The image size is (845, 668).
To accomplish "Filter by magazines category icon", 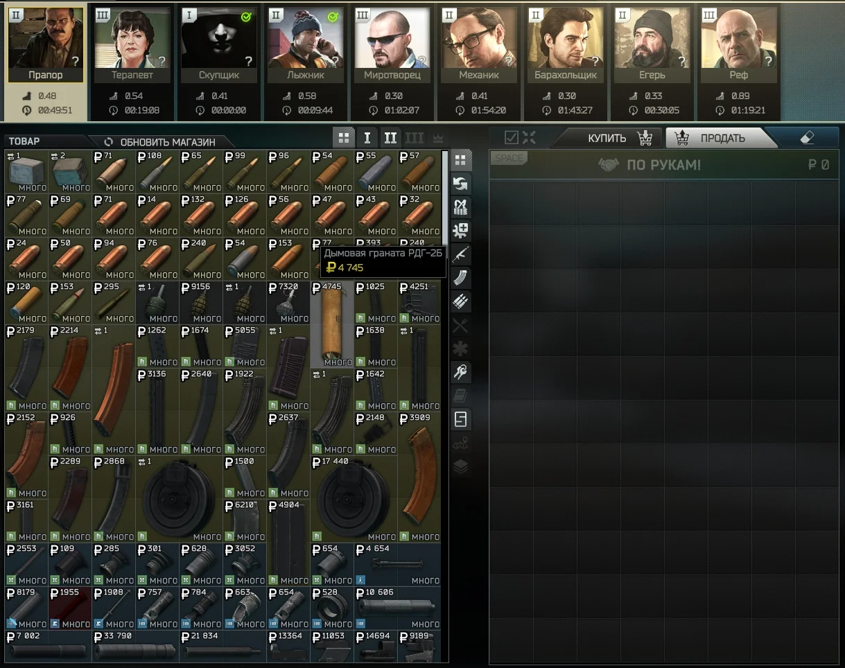I will coord(460,278).
